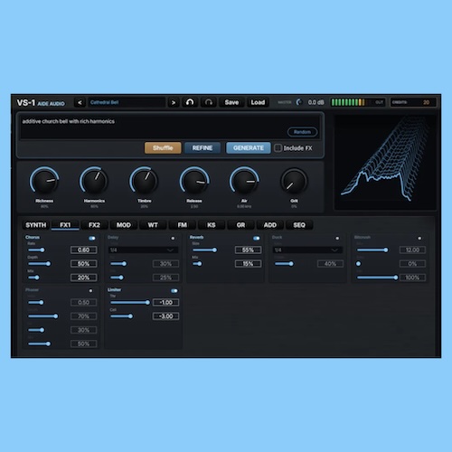The height and width of the screenshot is (452, 452).
Task: Click the Chorus Depth 50% value box
Action: [x=84, y=264]
